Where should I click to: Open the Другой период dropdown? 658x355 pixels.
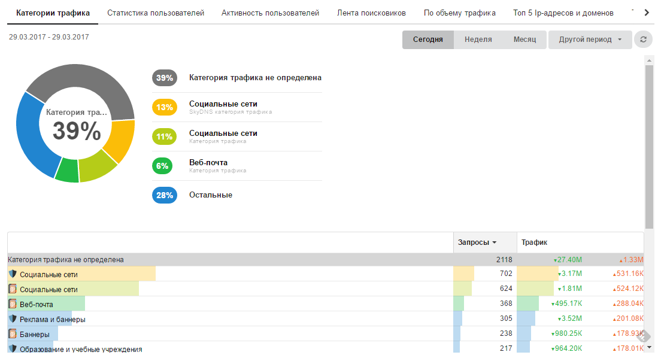(x=590, y=40)
